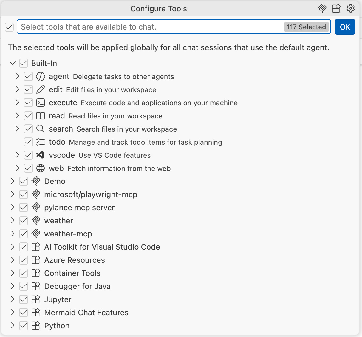
Task: Click the Container Tools extension icon
Action: 36,273
